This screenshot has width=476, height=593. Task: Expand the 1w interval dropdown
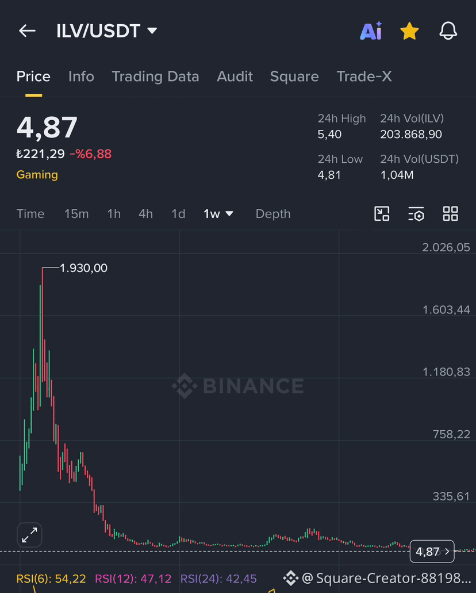218,214
